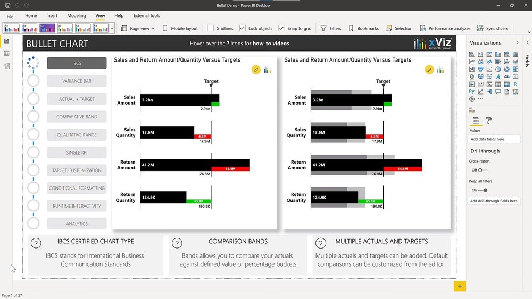Select the scatter chart visual
532x299 pixels.
489,69
